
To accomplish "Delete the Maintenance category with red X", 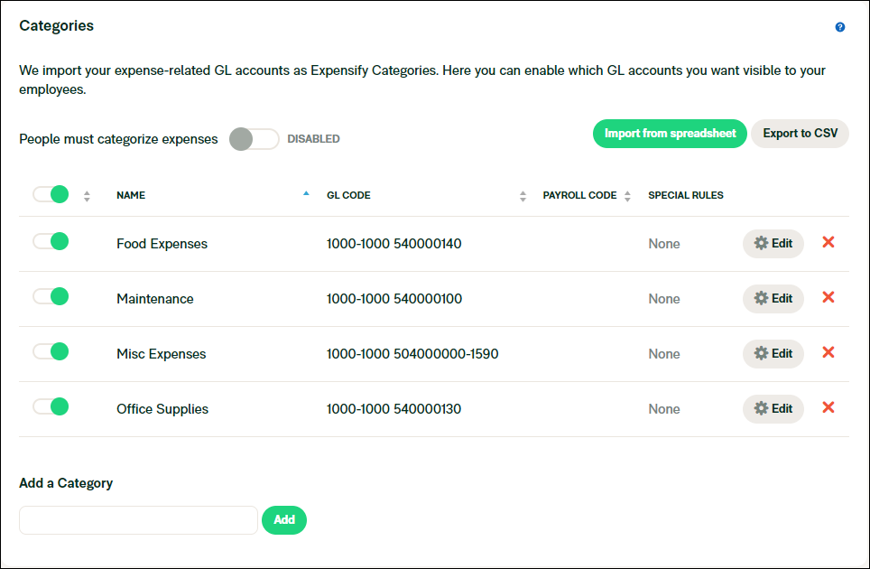I will (828, 297).
